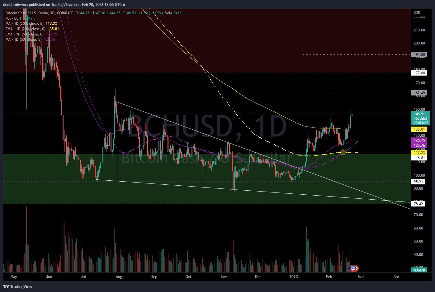
Task: Click the 191.50 price label
Action: tap(418, 55)
